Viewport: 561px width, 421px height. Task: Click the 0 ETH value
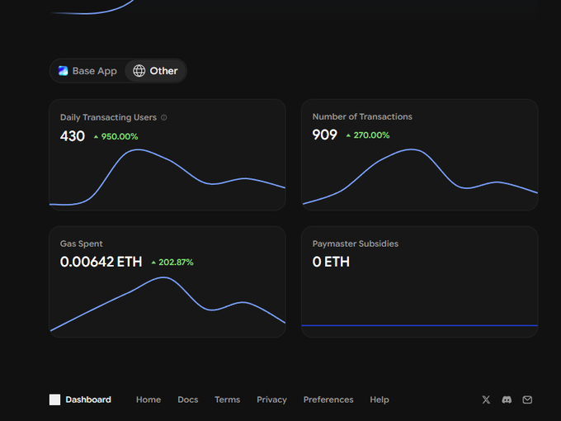click(x=331, y=262)
